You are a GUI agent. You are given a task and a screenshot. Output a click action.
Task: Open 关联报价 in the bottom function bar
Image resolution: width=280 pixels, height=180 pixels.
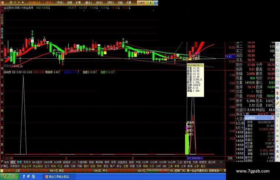click(x=15, y=166)
